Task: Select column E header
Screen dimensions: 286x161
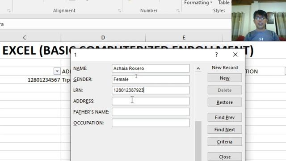Action: [184, 38]
